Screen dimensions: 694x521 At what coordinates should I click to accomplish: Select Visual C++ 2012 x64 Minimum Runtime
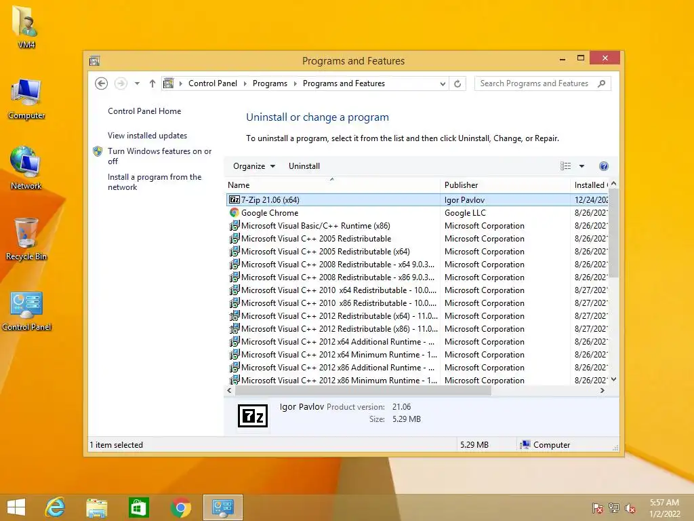(417, 354)
